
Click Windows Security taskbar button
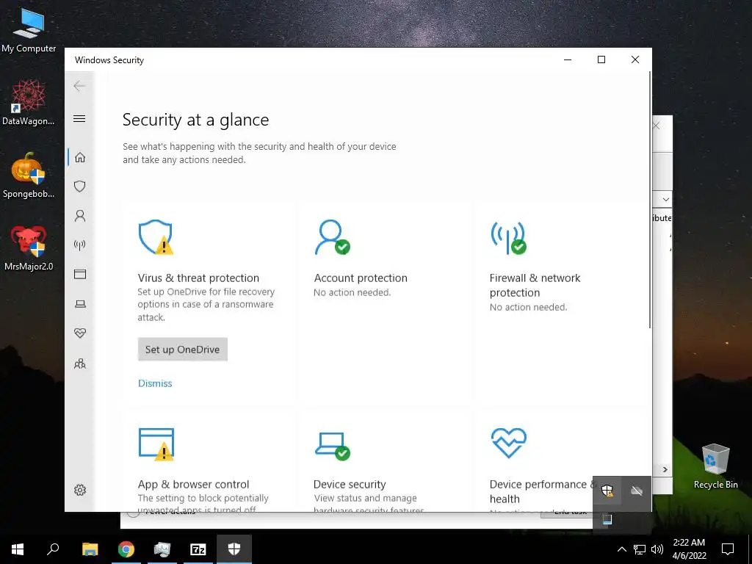(x=234, y=549)
